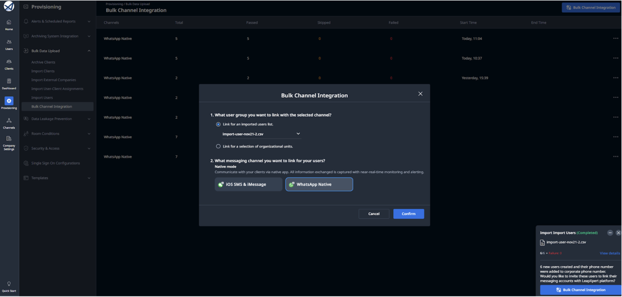
Task: Click the import-user-nov21-2.csv file icon in notification
Action: 542,243
